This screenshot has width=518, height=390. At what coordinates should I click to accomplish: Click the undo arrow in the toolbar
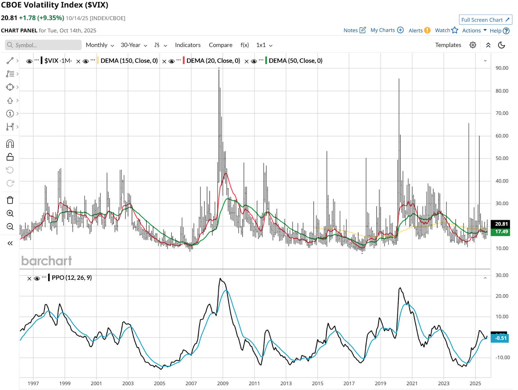(10, 170)
